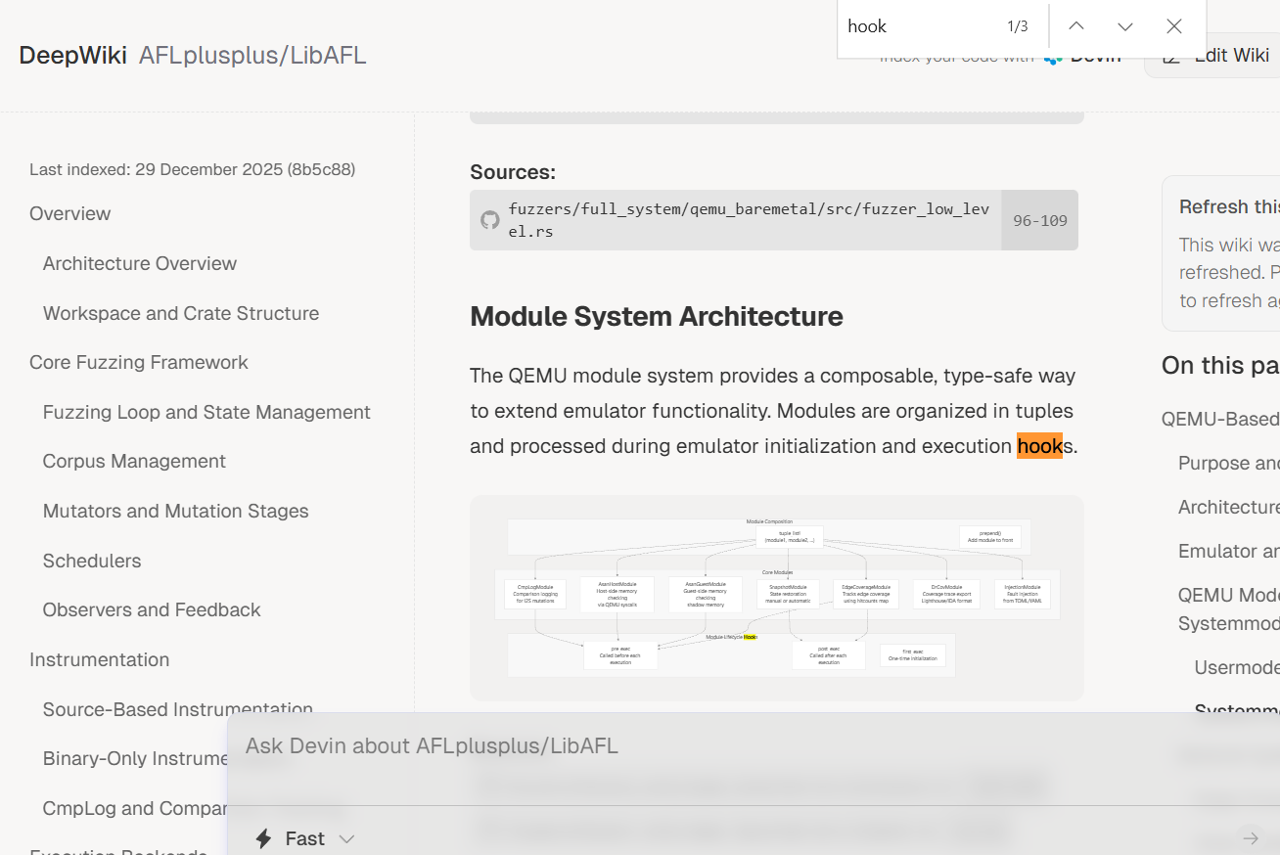Viewport: 1280px width, 855px height.
Task: Click the Sources: label
Action: (513, 172)
